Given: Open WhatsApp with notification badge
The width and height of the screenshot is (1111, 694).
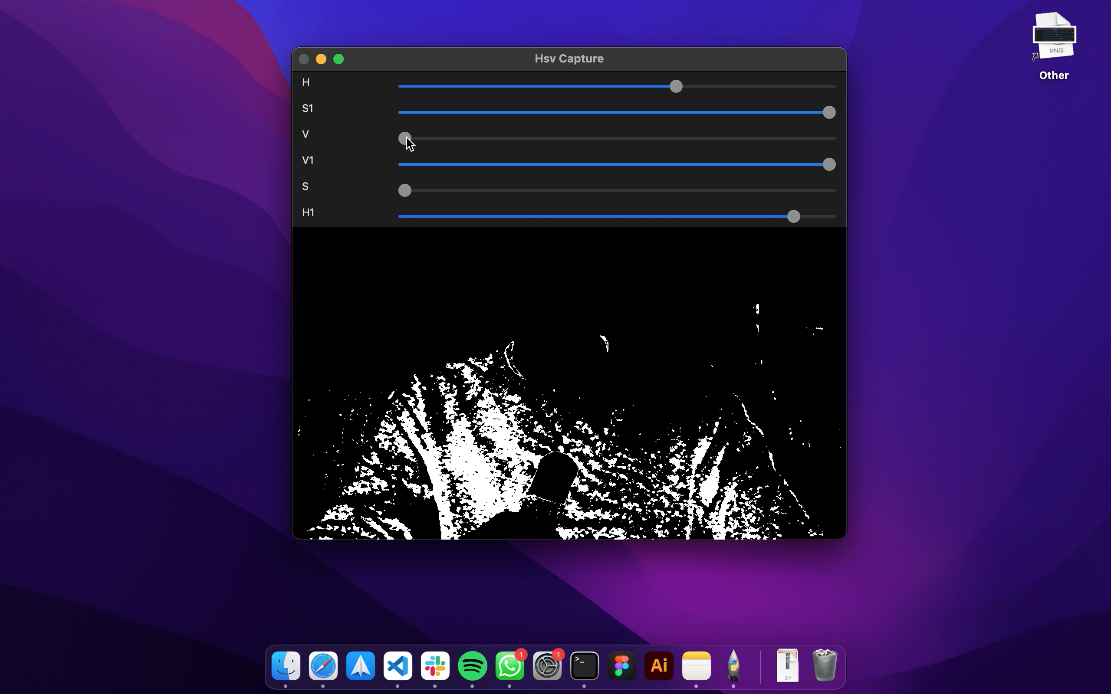Looking at the screenshot, I should pos(509,667).
